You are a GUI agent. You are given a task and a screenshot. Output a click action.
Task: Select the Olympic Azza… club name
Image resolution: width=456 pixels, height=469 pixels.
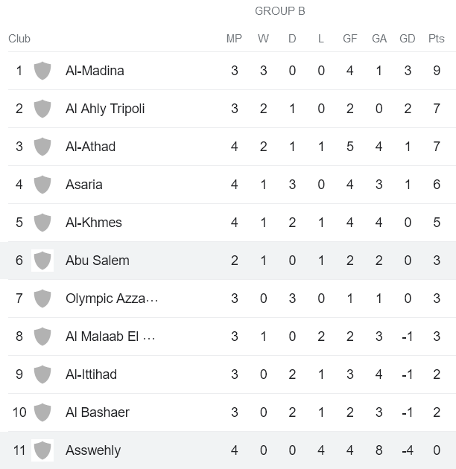(x=112, y=299)
